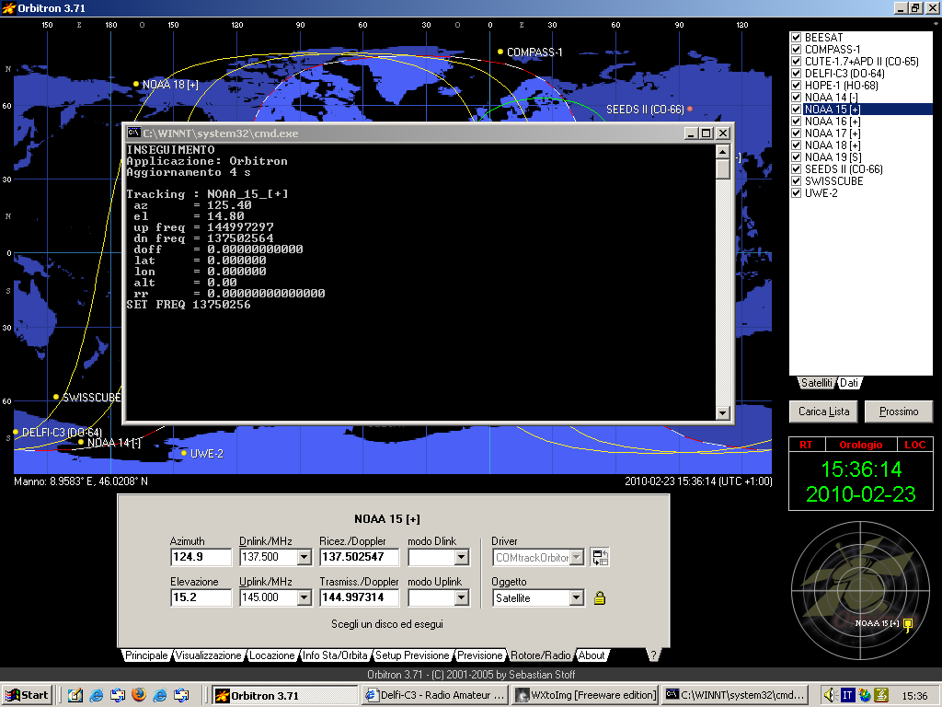
Task: Click the cmd.exe window title icon
Action: 134,133
